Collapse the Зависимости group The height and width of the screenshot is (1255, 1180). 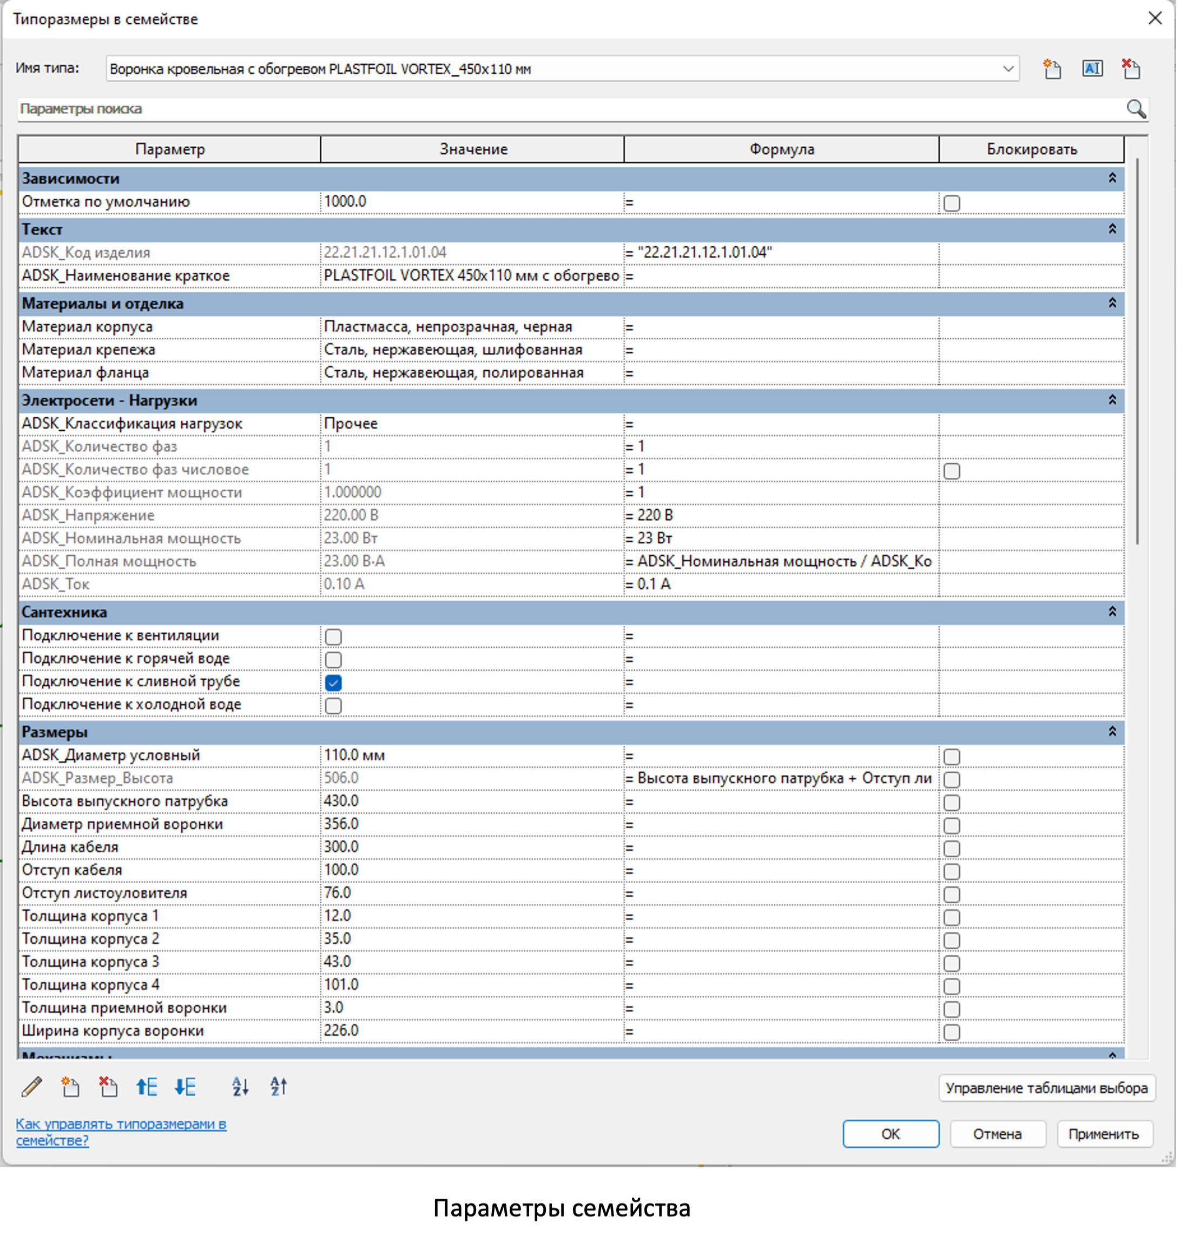tap(1112, 178)
